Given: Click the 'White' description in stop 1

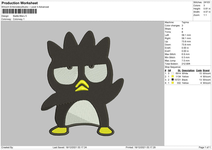Looking at the screenshot, I should coord(185,73).
